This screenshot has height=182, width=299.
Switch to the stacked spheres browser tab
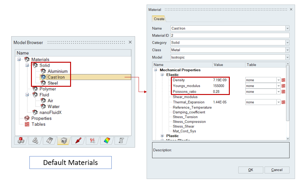coord(36,140)
